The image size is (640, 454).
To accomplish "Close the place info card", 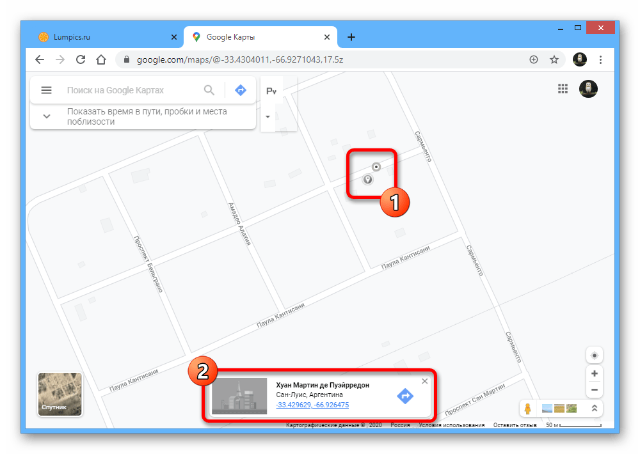I will pos(424,381).
